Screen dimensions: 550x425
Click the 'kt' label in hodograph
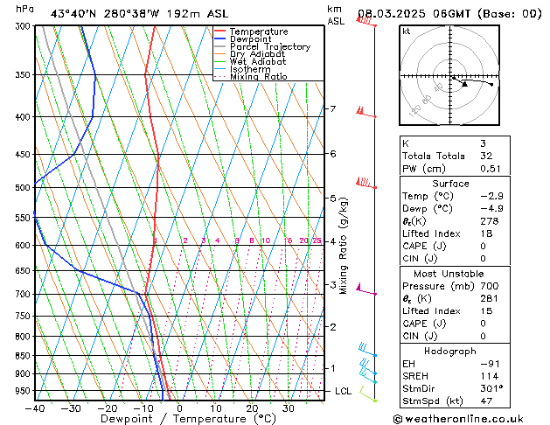pos(407,31)
